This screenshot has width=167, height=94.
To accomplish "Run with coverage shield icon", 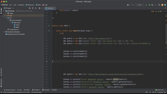I will click(x=152, y=5).
